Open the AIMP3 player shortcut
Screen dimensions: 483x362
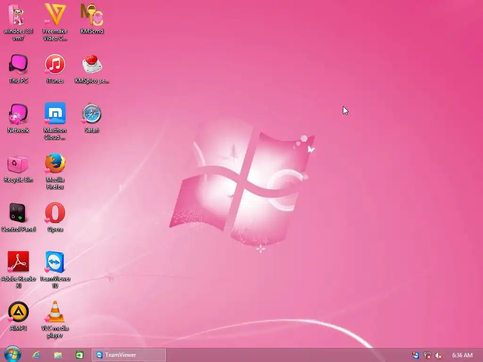coord(18,316)
